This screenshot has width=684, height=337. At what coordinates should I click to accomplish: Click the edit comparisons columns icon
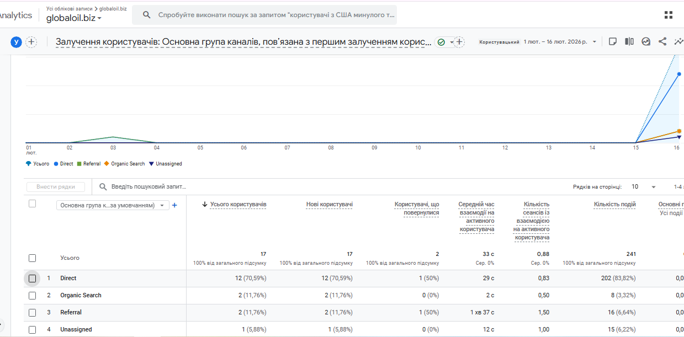pyautogui.click(x=629, y=41)
